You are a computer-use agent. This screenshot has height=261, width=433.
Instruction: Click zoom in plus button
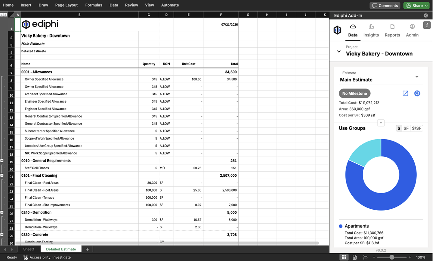[410, 257]
